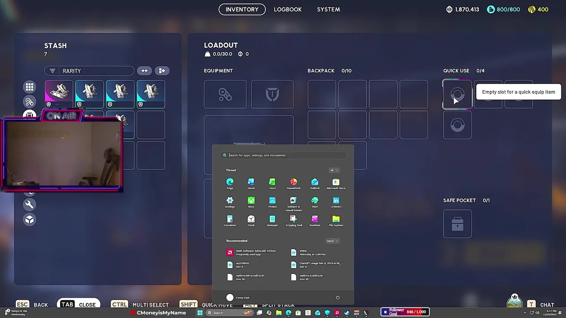This screenshot has height=318, width=566.
Task: Click the weather widget on taskbar
Action: (15, 313)
